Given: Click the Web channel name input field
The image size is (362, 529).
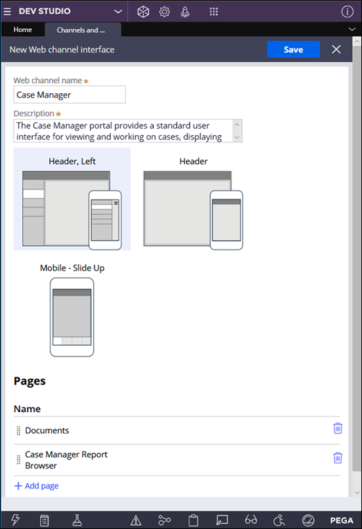Looking at the screenshot, I should click(70, 95).
